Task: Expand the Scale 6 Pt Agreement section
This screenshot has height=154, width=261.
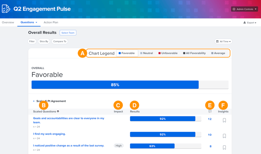Action: 34,101
